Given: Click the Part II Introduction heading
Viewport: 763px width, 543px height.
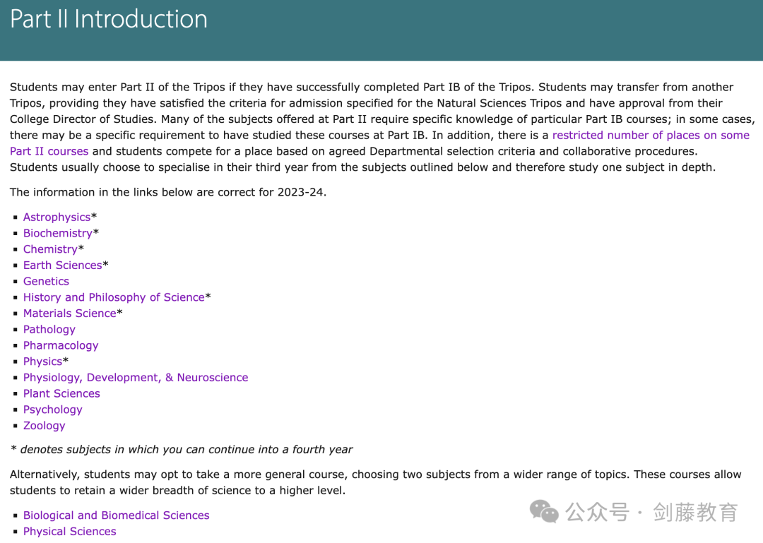Looking at the screenshot, I should tap(109, 19).
